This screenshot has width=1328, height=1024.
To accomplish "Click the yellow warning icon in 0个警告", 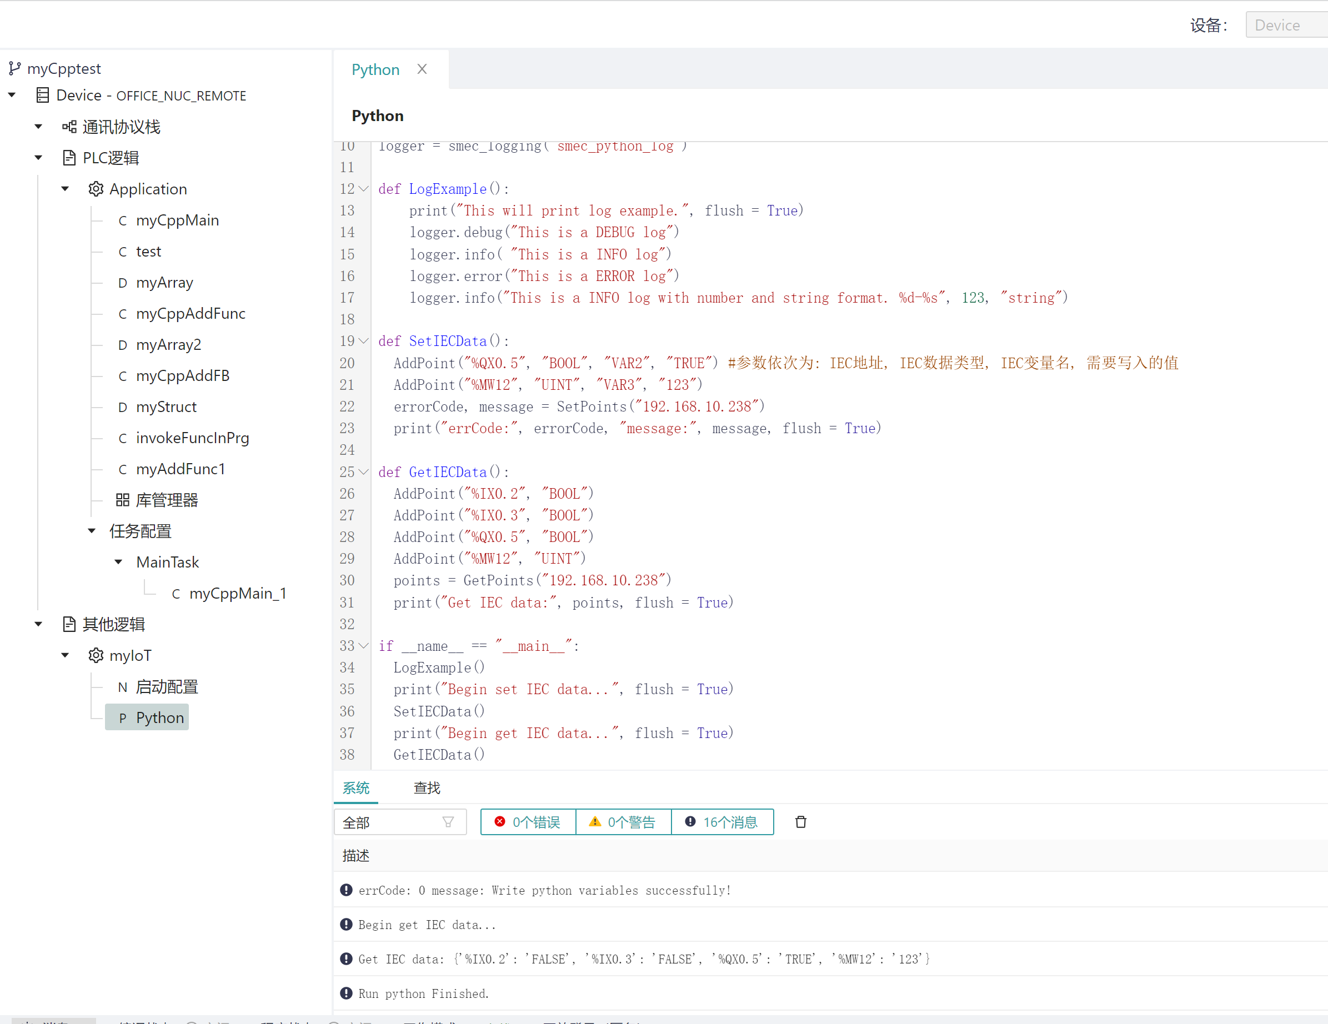I will (x=595, y=821).
